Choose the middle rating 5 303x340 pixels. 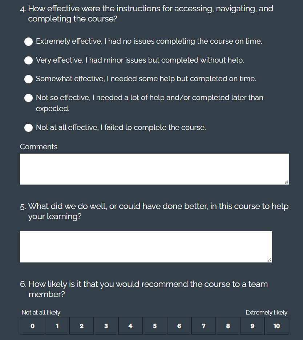pyautogui.click(x=155, y=326)
